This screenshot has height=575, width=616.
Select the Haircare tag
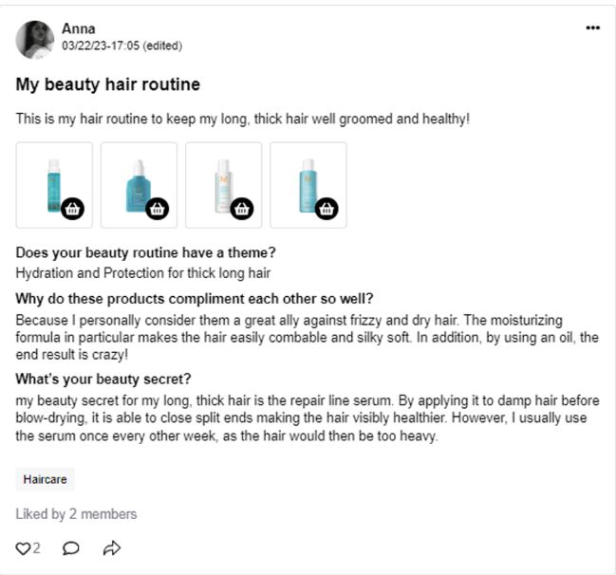tap(45, 479)
